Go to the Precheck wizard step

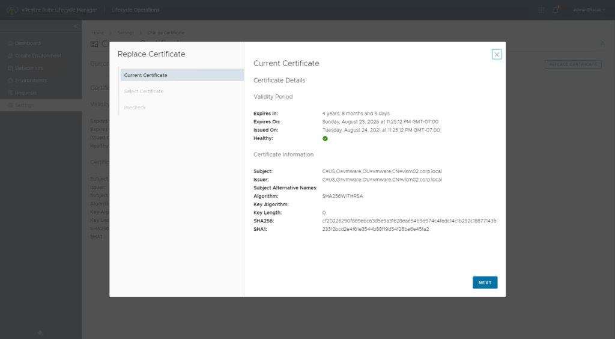point(135,108)
